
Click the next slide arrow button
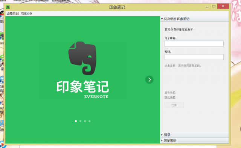pos(149,80)
